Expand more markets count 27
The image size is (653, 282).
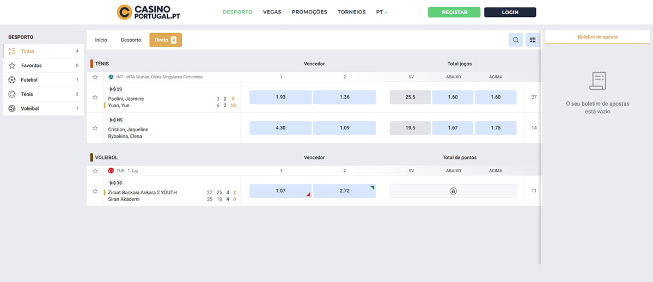pyautogui.click(x=534, y=97)
